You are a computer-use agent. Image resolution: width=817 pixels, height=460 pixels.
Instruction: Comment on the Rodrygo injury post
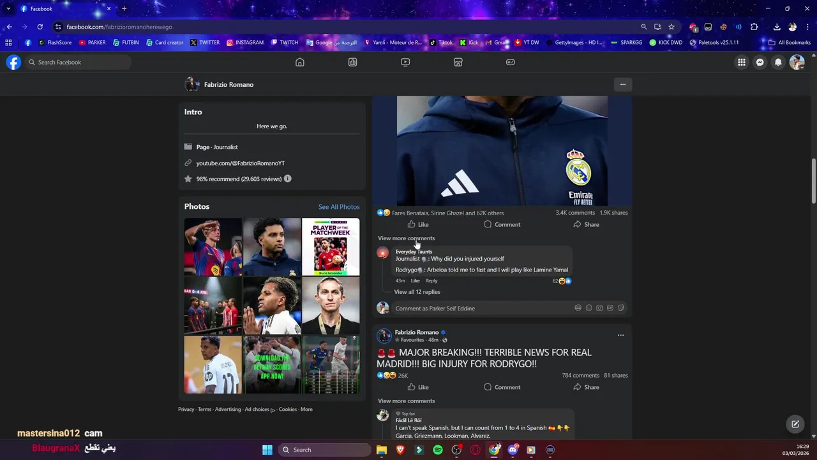tap(502, 387)
